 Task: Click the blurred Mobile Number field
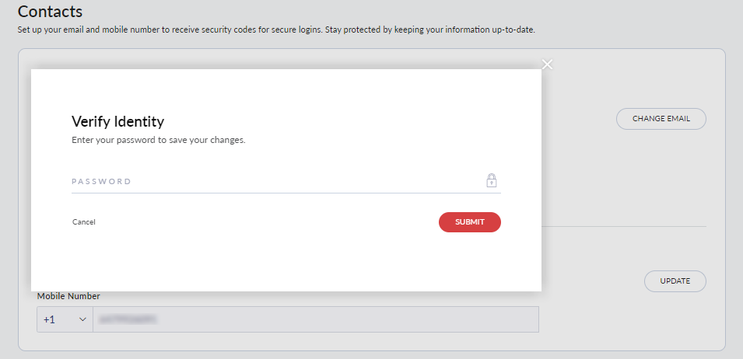(315, 319)
